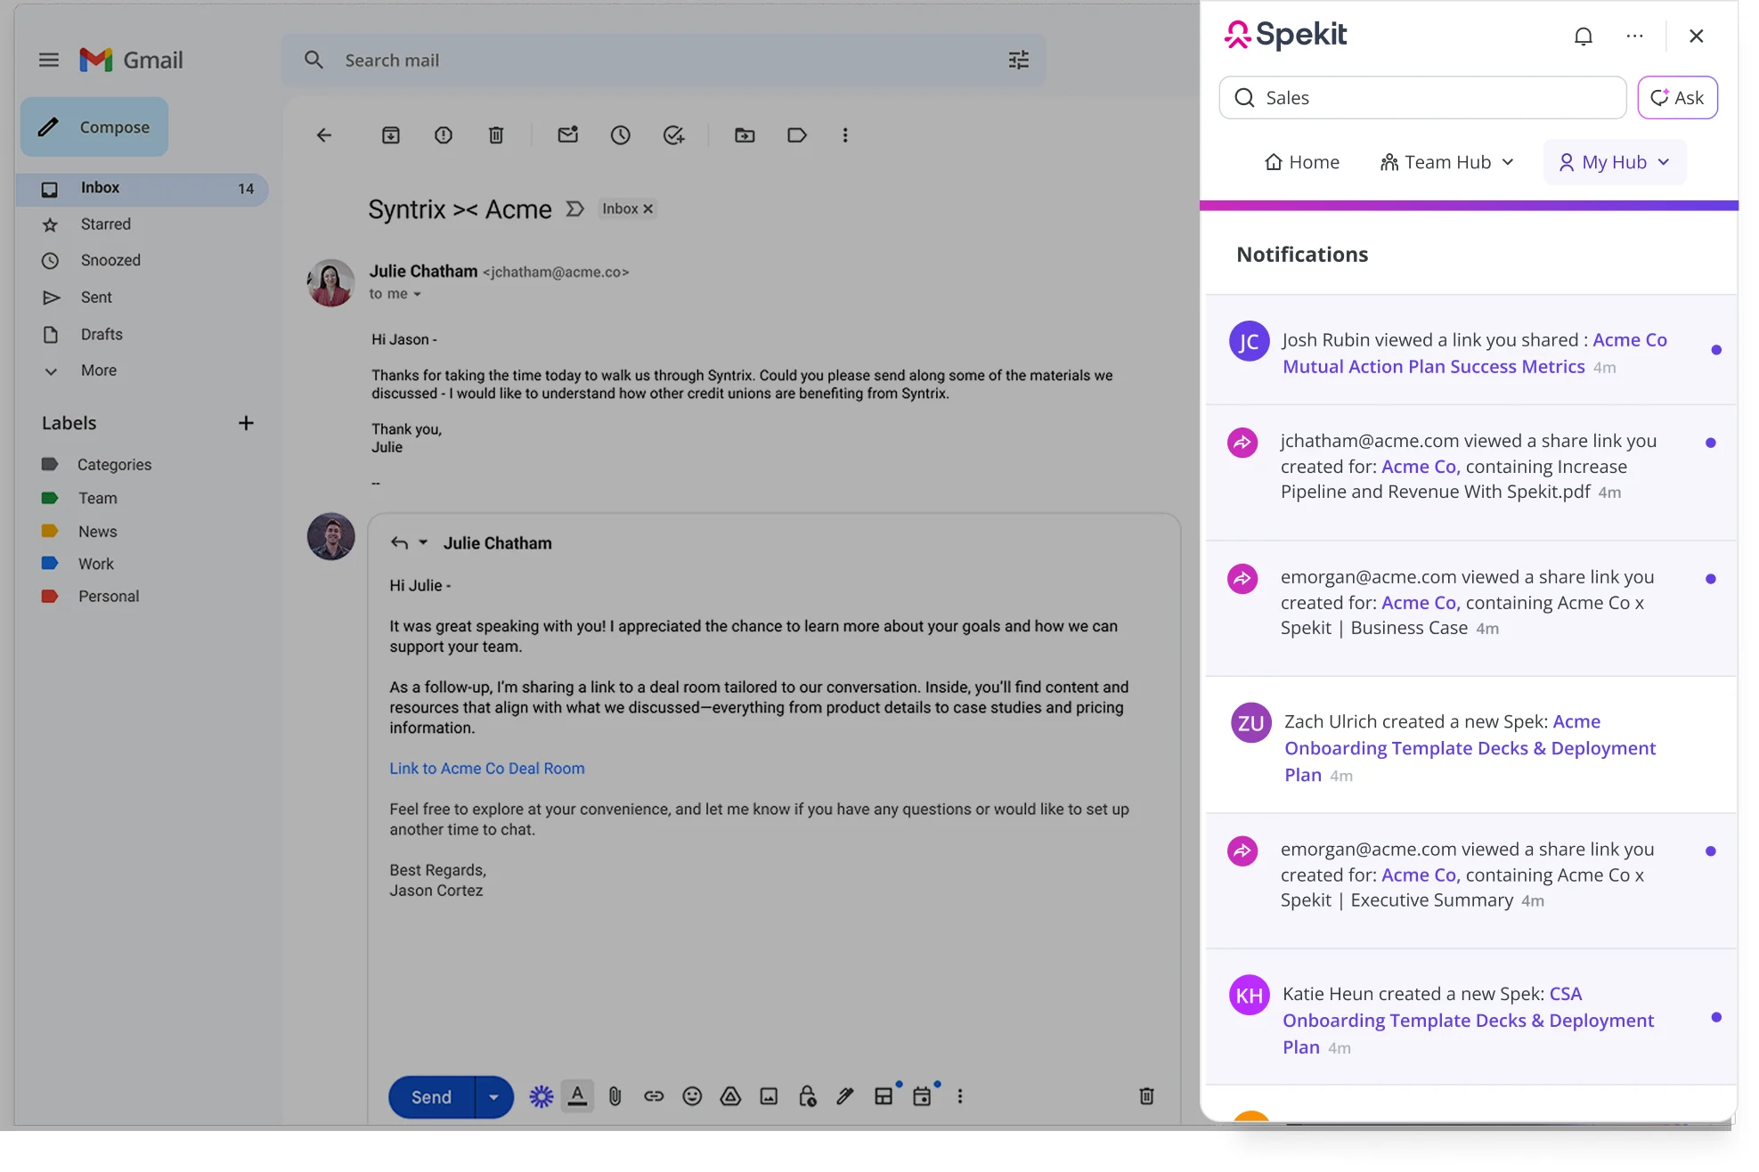The image size is (1759, 1172).
Task: Open Link to Acme Co Deal Room
Action: 487,769
